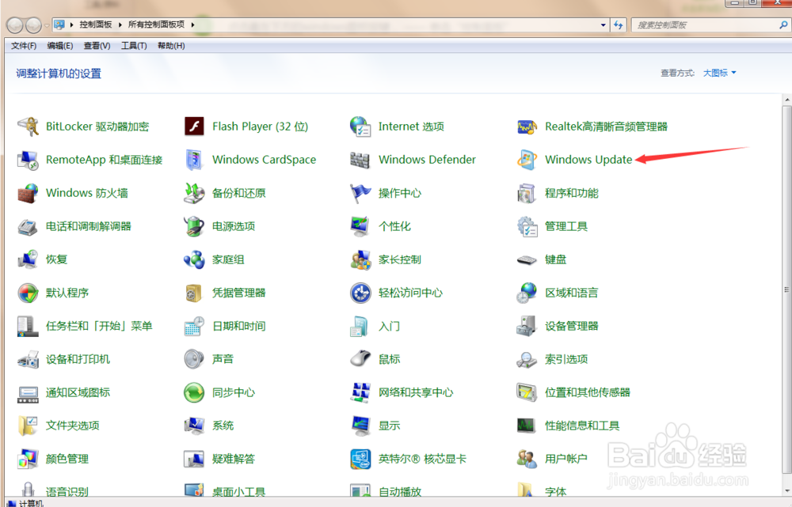Click the 鼠标 mouse icon
792x507 pixels.
(360, 359)
